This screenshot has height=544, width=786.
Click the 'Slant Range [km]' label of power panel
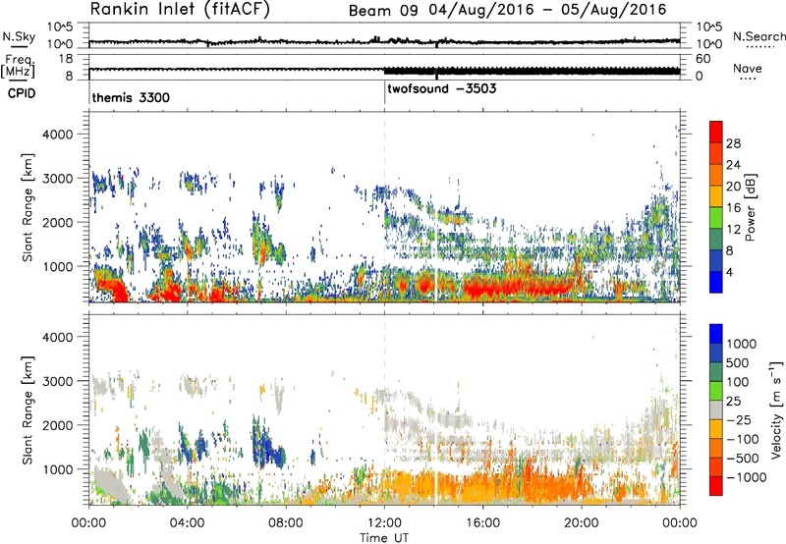click(28, 207)
